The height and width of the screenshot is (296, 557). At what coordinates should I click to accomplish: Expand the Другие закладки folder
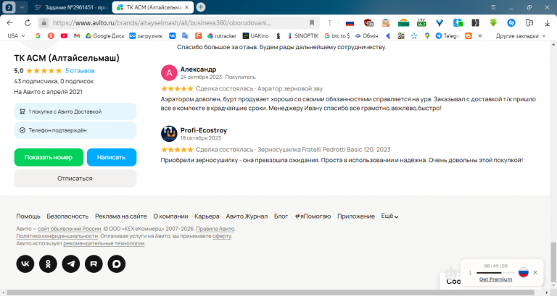pyautogui.click(x=521, y=35)
